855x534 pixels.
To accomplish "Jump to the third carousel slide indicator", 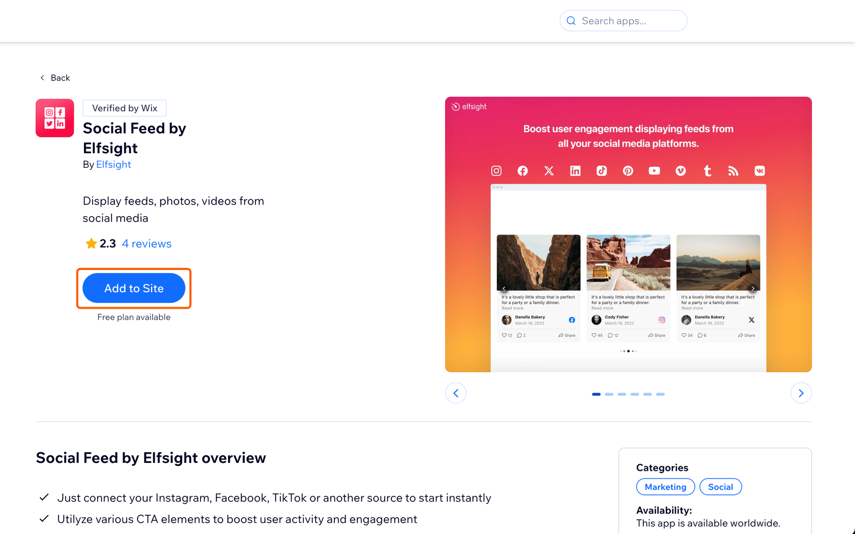I will (622, 394).
